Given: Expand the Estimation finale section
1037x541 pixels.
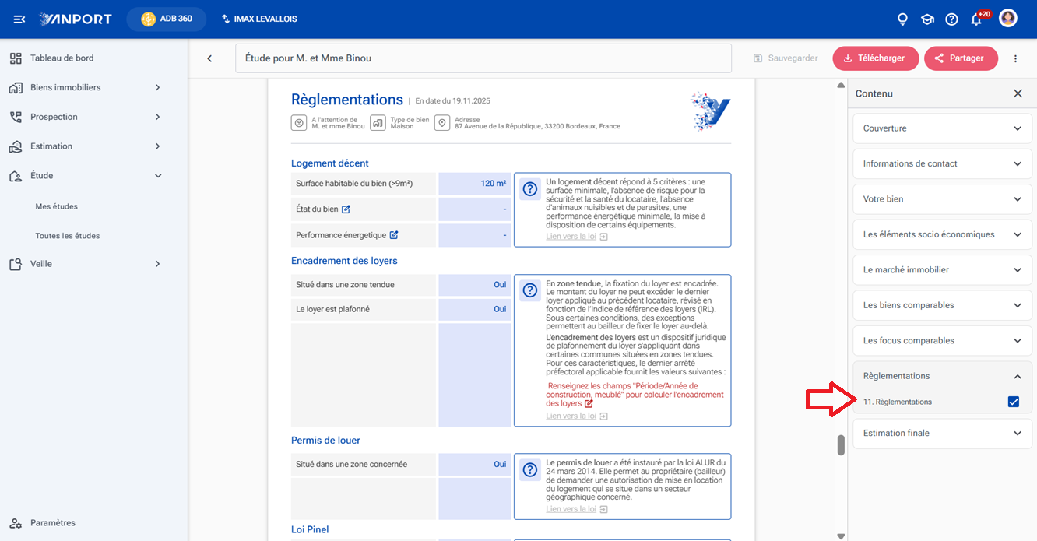Looking at the screenshot, I should [x=942, y=433].
